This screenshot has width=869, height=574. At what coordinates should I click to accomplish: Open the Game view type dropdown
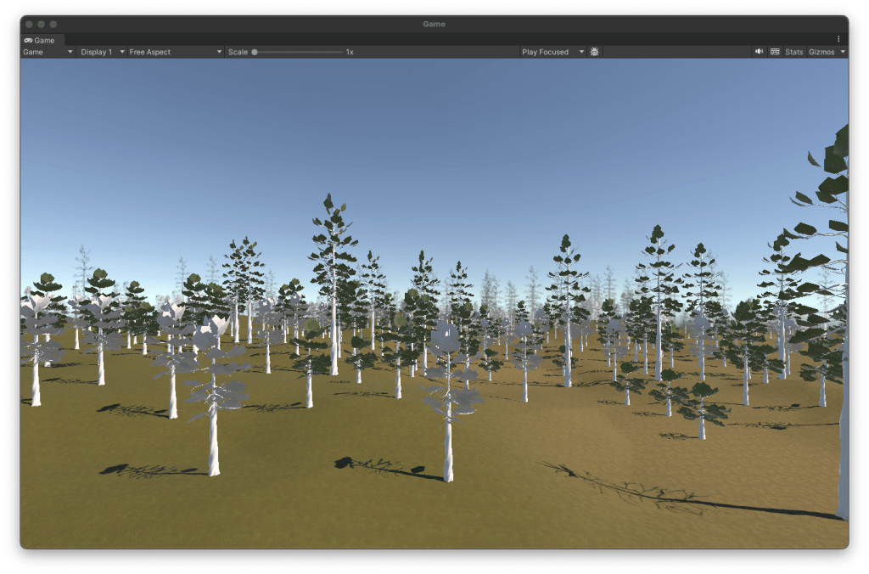point(48,52)
